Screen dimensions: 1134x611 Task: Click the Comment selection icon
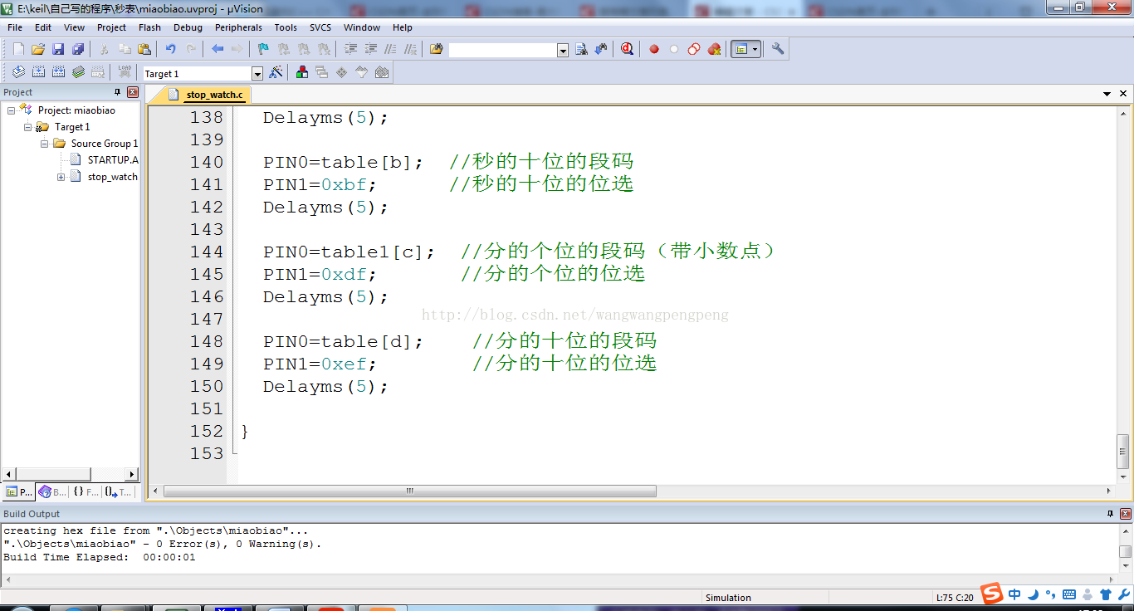[390, 50]
